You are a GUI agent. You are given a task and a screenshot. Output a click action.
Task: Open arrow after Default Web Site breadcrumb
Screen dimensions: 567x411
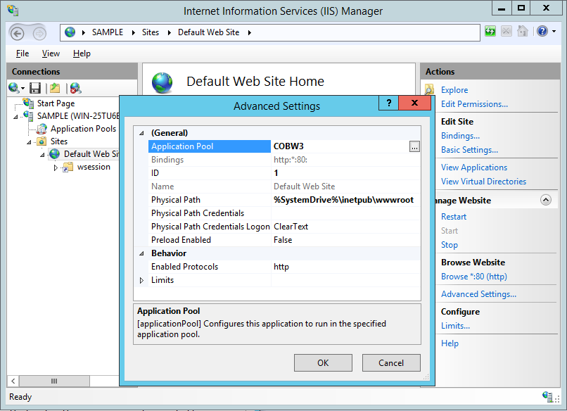click(x=250, y=32)
